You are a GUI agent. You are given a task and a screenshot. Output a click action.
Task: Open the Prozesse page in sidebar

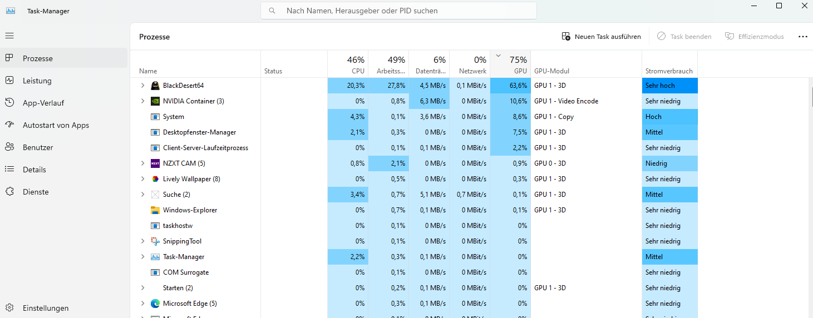pyautogui.click(x=64, y=58)
